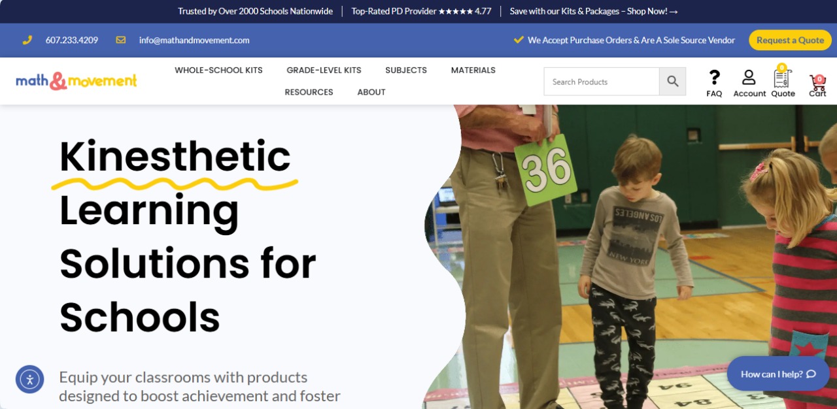Image resolution: width=837 pixels, height=409 pixels.
Task: Open the Materials menu item
Action: coord(473,70)
